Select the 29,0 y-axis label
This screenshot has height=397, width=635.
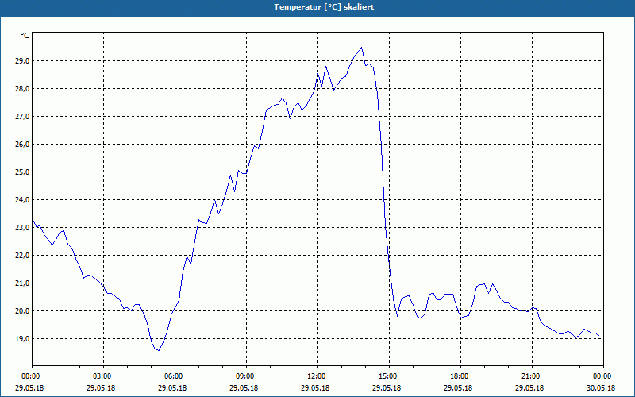pyautogui.click(x=22, y=61)
